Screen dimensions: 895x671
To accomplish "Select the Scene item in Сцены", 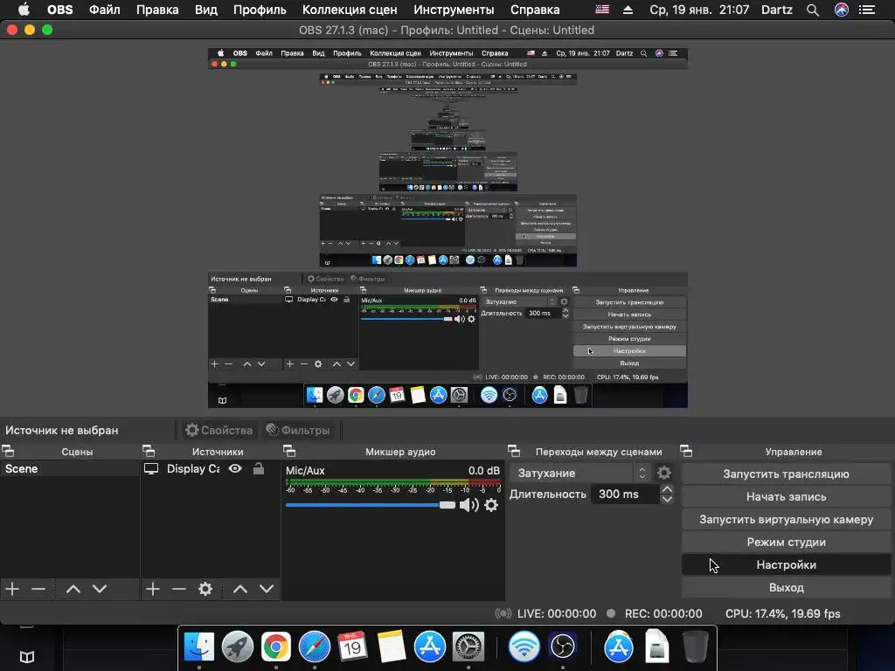I will 70,469.
